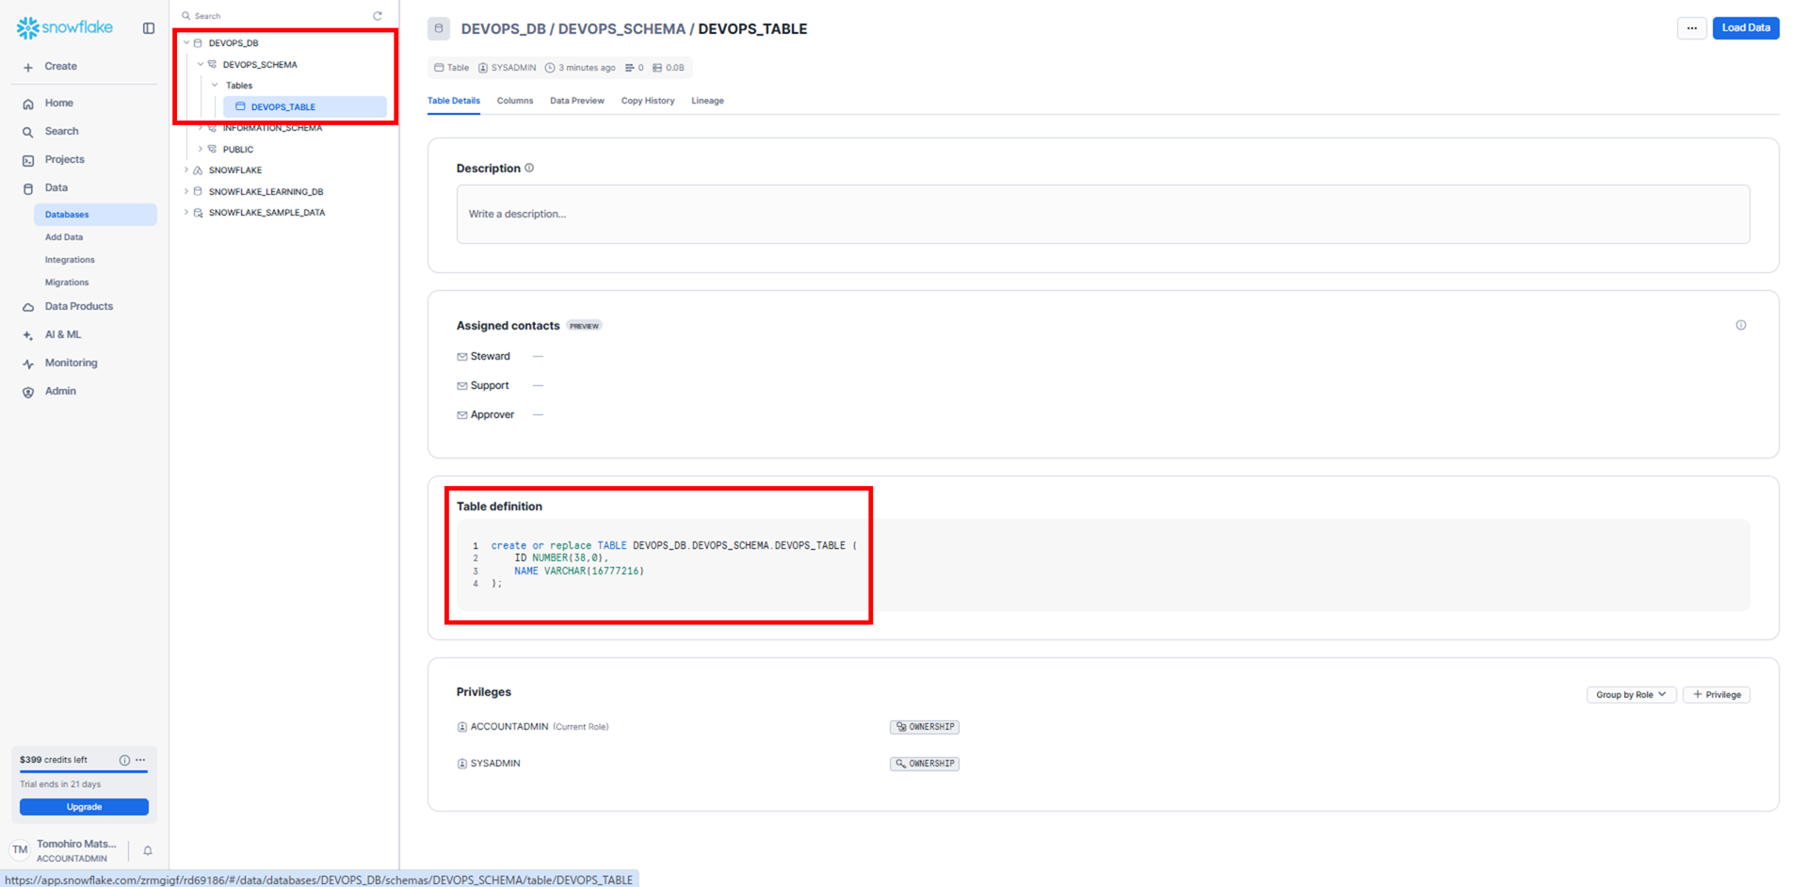Refresh the object explorer tree
This screenshot has width=1808, height=887.
click(378, 16)
